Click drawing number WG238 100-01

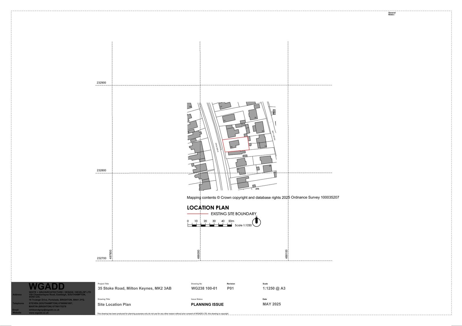coord(204,288)
